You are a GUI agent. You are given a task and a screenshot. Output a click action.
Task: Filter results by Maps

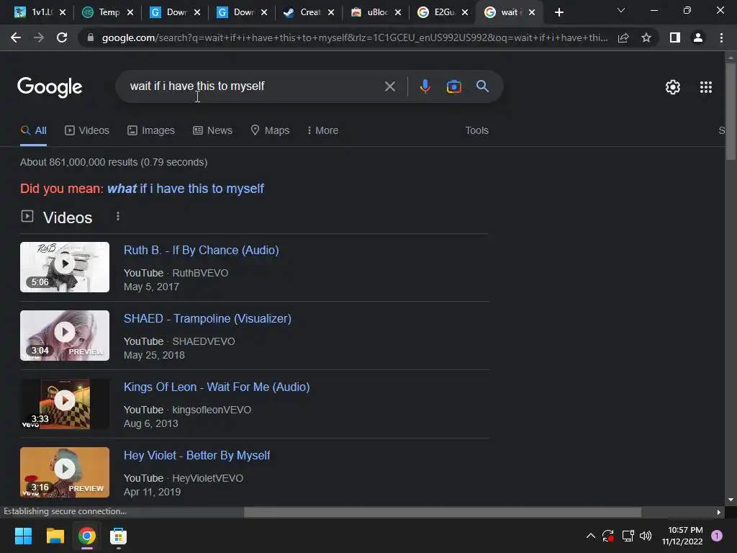(x=270, y=130)
